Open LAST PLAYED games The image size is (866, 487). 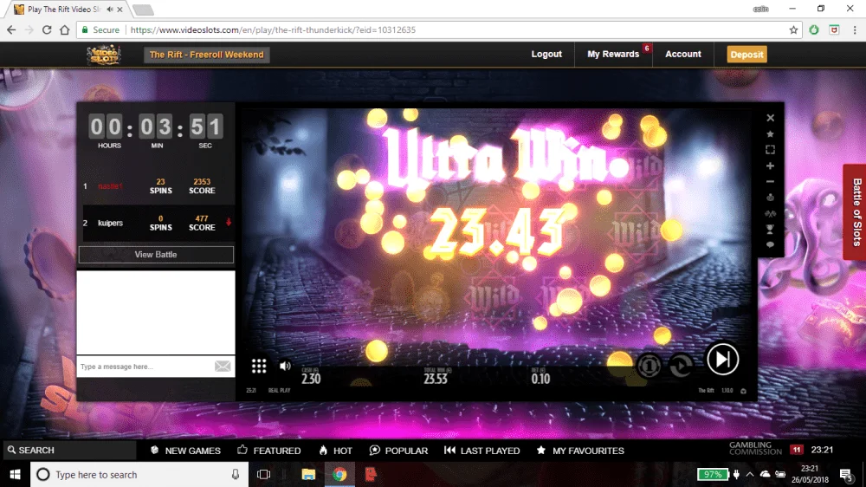[x=481, y=451]
